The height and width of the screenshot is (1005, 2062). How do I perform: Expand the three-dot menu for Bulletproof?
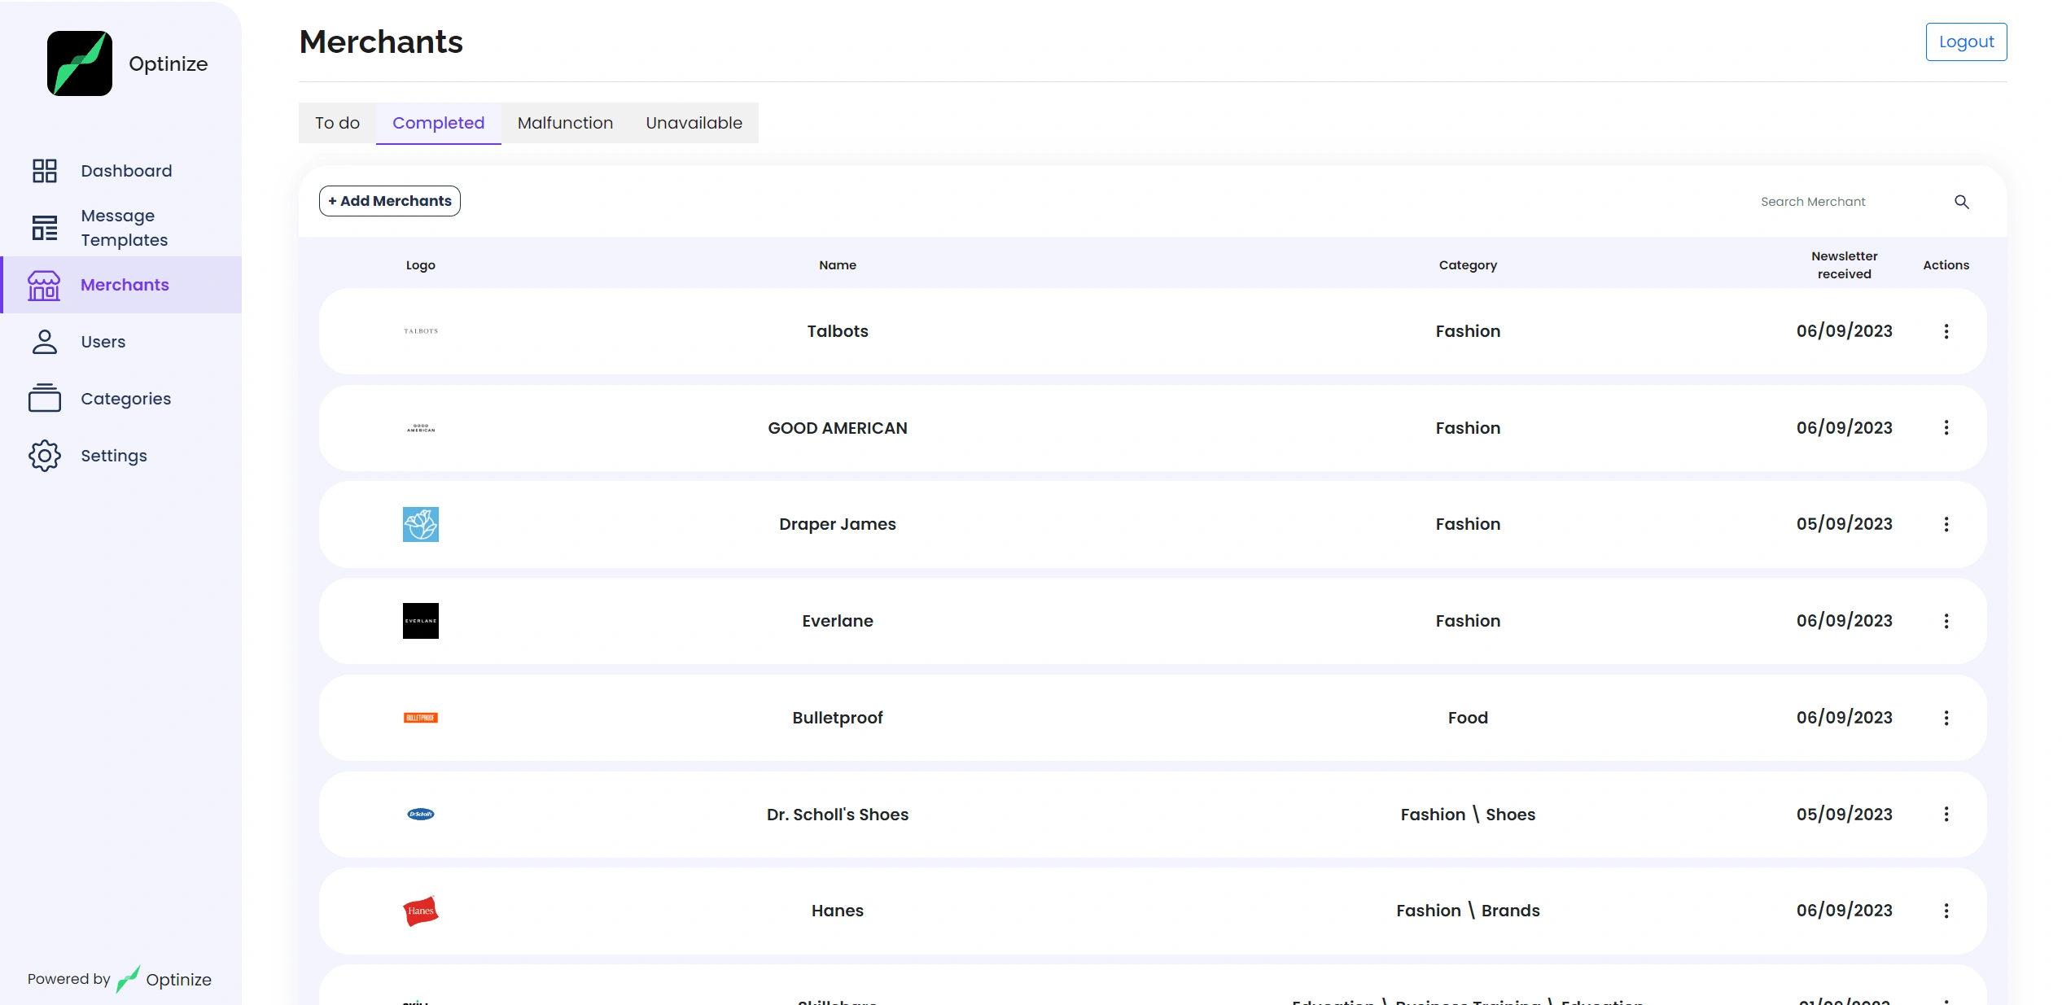click(x=1946, y=718)
